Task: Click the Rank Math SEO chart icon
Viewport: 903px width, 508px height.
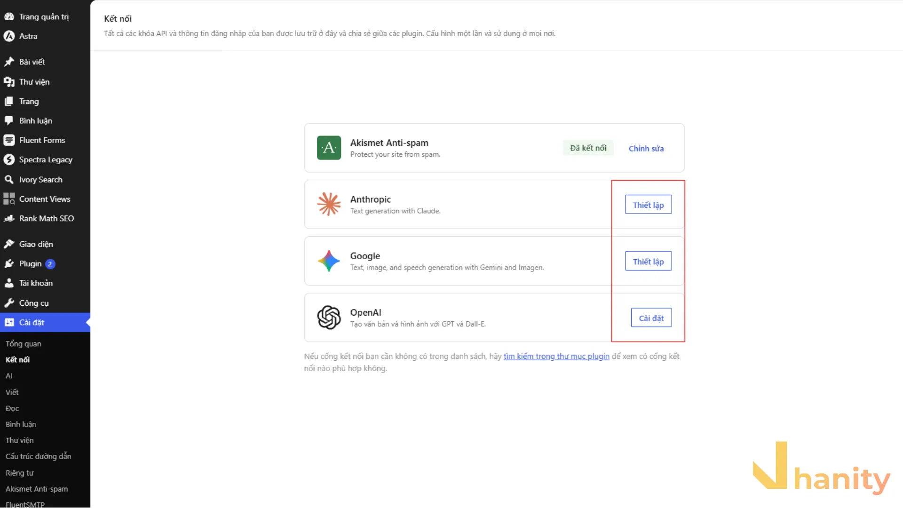Action: (9, 218)
